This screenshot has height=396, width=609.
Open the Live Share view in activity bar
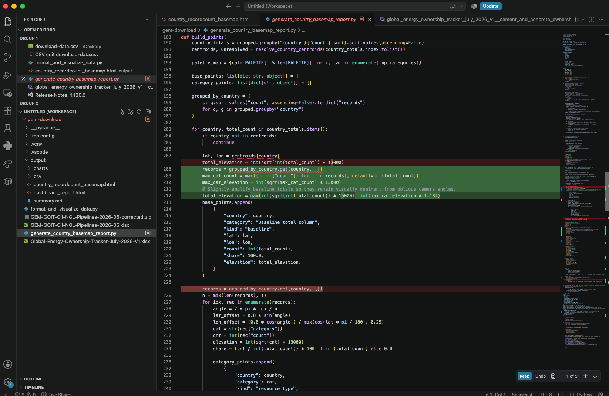[x=7, y=164]
